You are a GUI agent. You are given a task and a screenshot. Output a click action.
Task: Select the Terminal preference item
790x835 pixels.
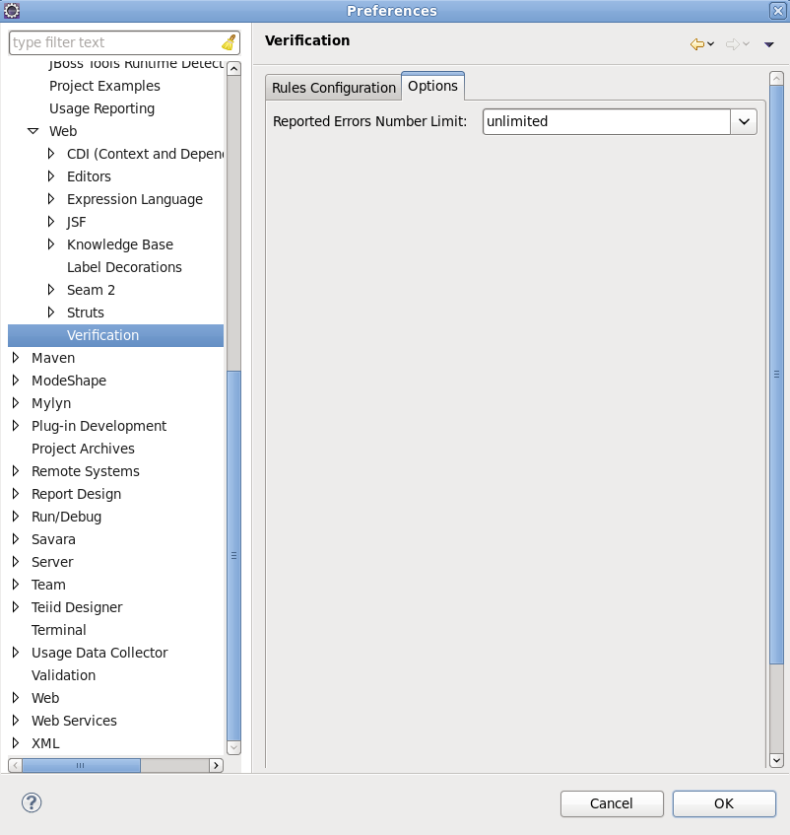(59, 630)
